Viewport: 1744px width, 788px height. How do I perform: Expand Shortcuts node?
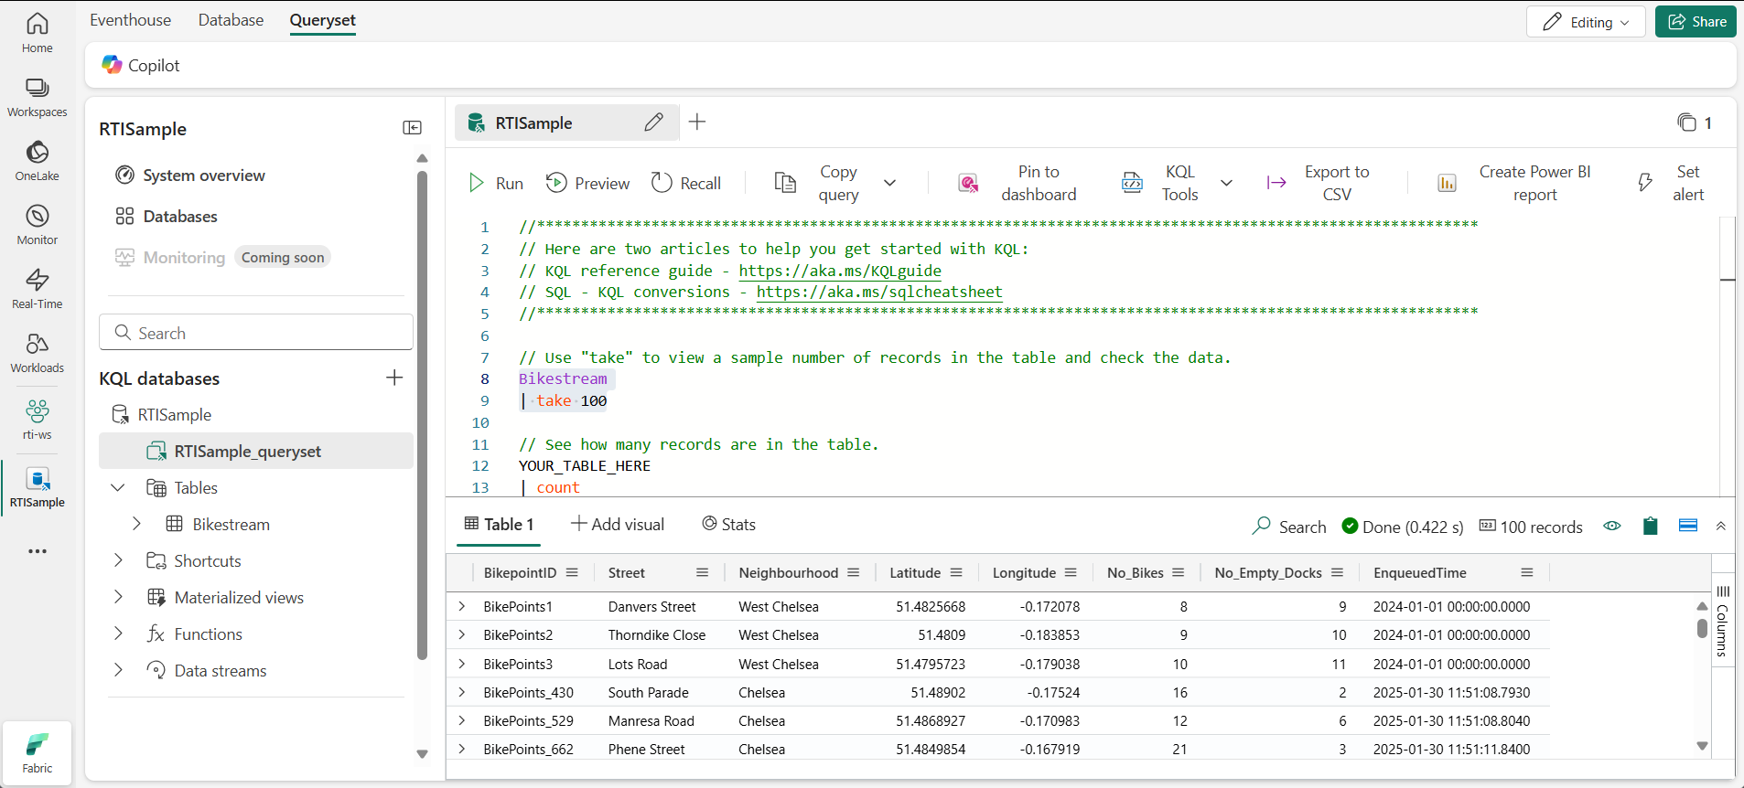click(118, 560)
